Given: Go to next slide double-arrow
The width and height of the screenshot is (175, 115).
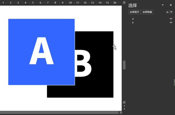Looking at the screenshot, I should coord(124,109).
